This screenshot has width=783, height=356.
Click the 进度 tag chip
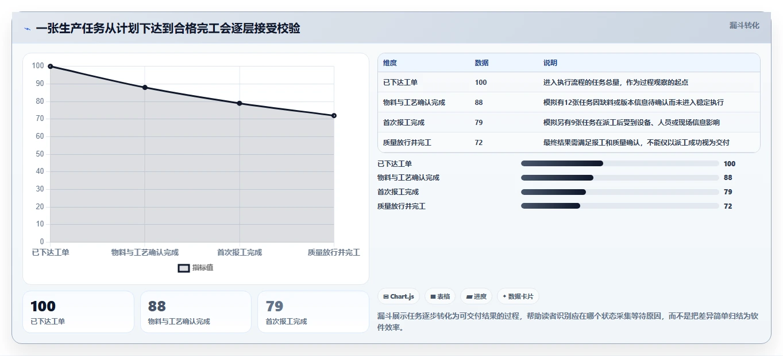pyautogui.click(x=476, y=296)
